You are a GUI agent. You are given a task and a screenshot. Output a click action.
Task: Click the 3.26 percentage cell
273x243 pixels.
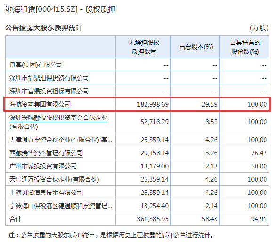211,153
